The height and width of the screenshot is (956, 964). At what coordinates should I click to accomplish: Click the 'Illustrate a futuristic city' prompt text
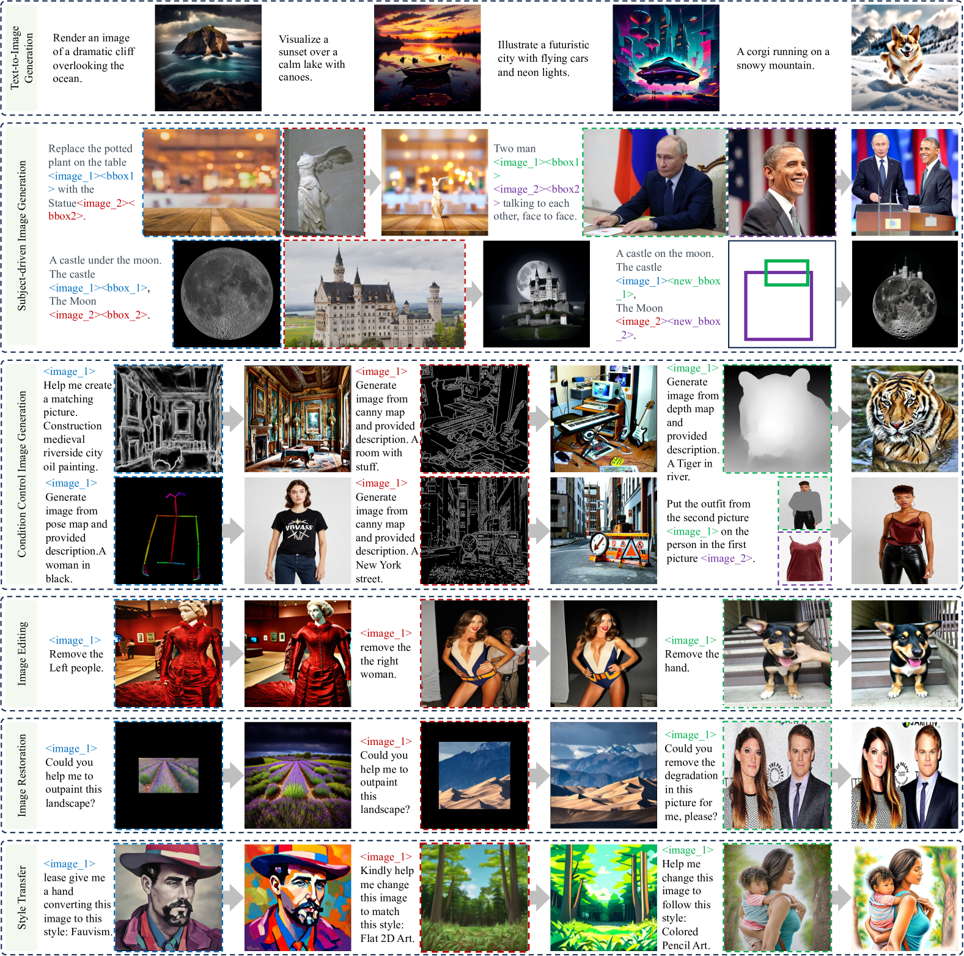coord(543,58)
